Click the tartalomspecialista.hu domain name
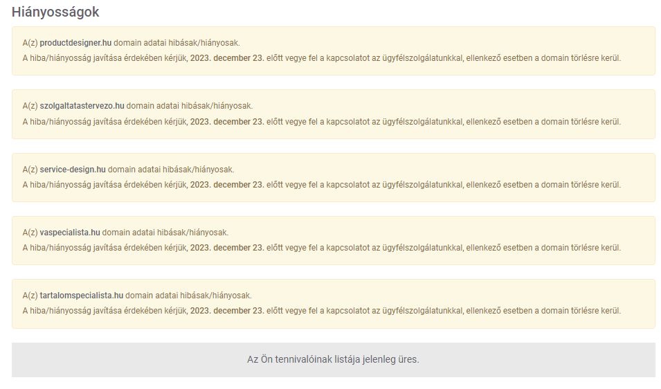The height and width of the screenshot is (389, 661). (x=82, y=296)
